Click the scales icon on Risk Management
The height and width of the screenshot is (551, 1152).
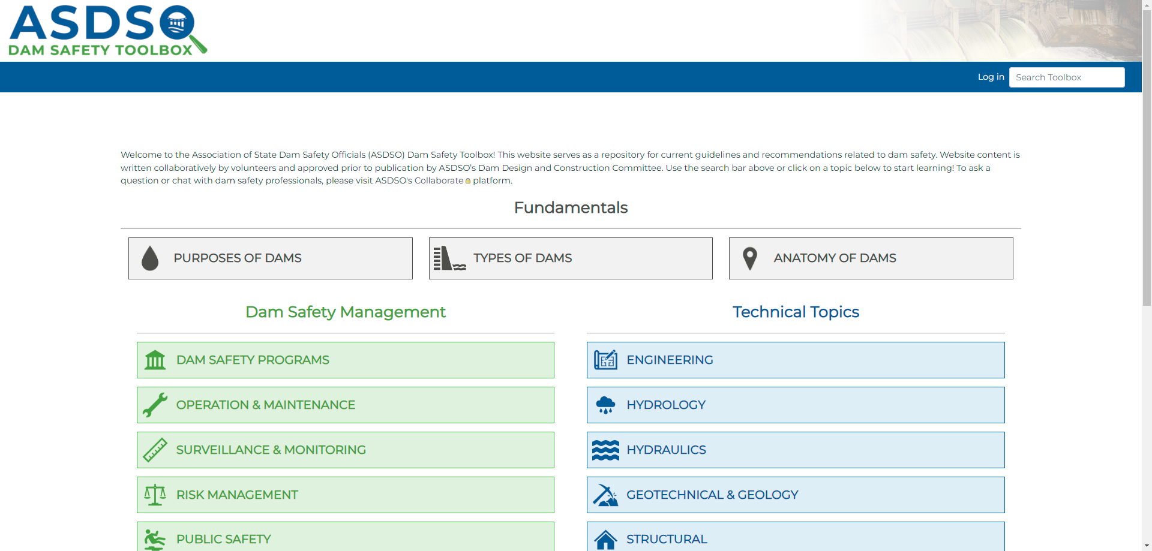[x=155, y=495]
